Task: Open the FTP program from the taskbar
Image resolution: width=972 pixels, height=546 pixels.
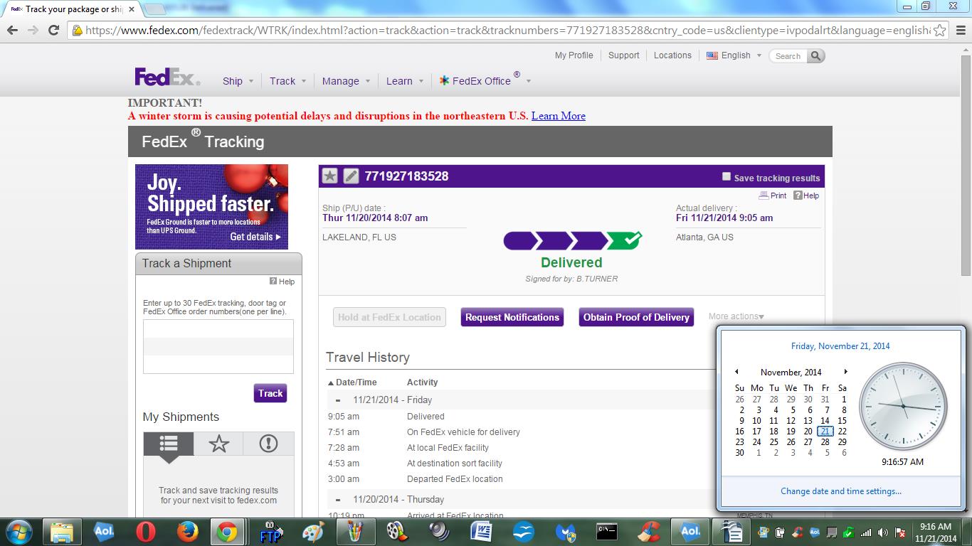Action: pos(272,532)
